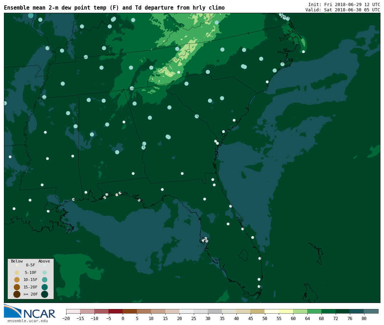Screen dimensions: 384x325
Task: Select the teal swatch between 76 and 80
Action: tap(357, 312)
